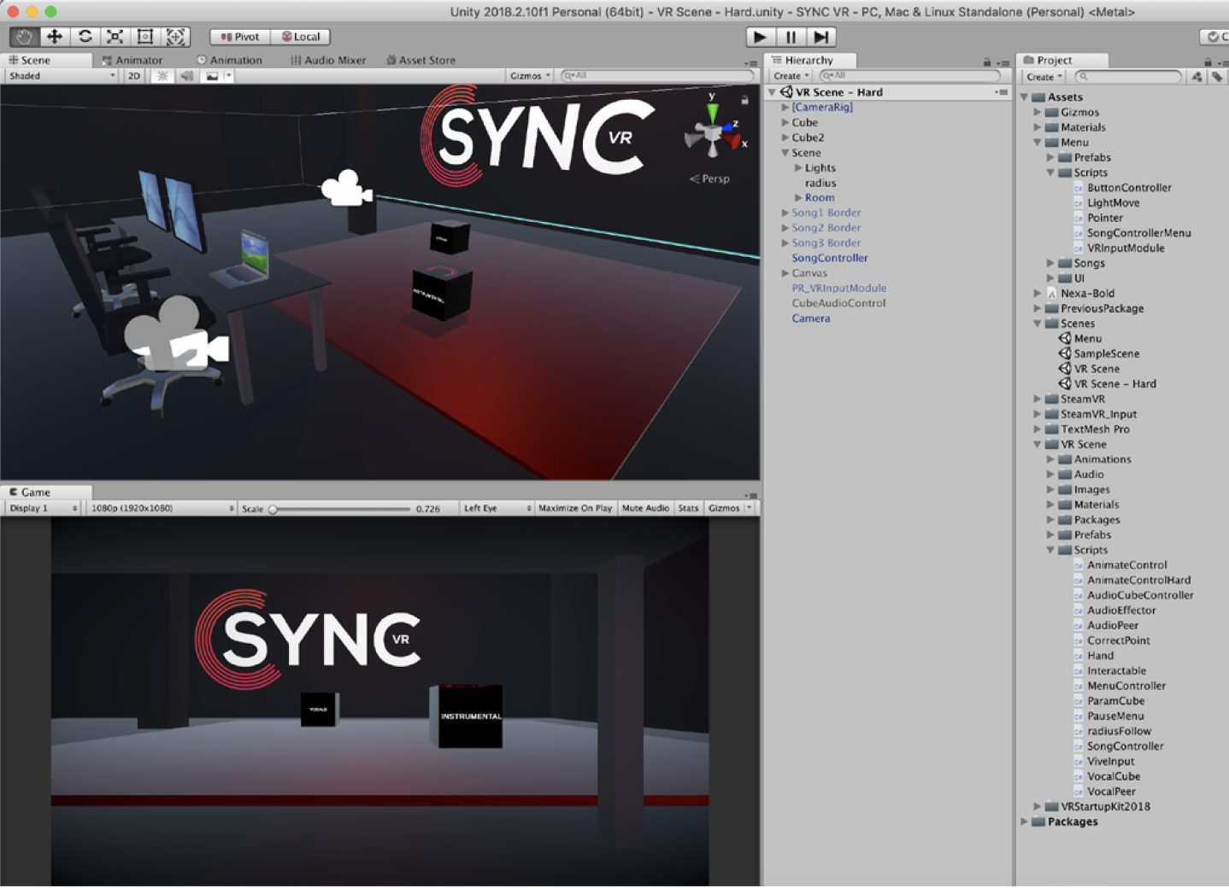The image size is (1229, 888).
Task: Toggle scene lighting sun icon
Action: pos(162,76)
